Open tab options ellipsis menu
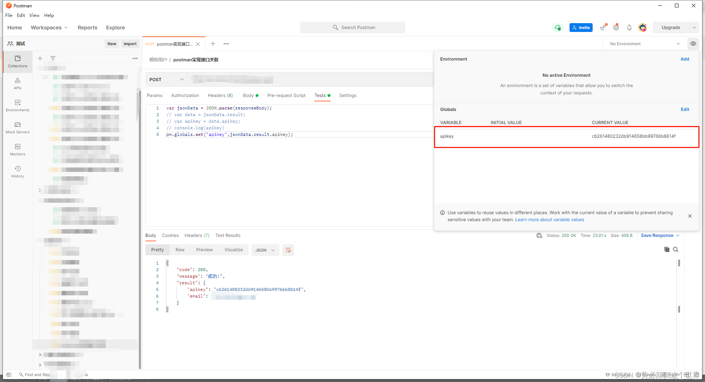The image size is (705, 382). [x=226, y=44]
